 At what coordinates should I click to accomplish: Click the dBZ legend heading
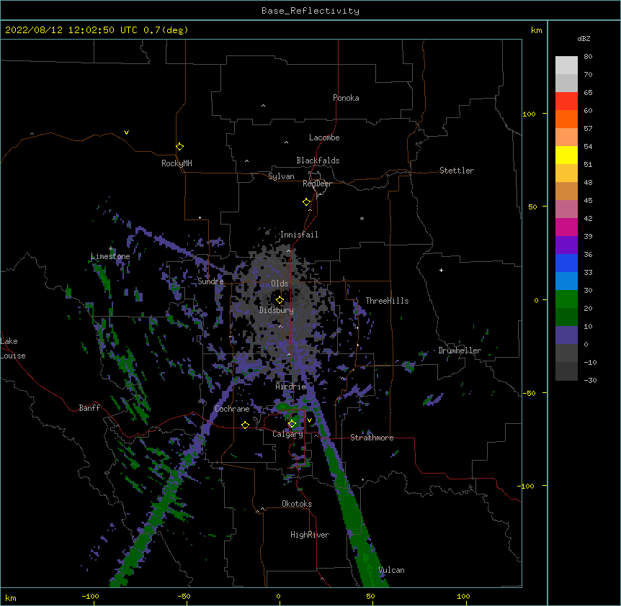pos(584,38)
